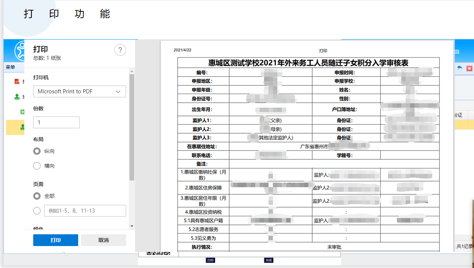
Task: Open the Microsoft Print to PDF printer dropdown
Action: coord(79,91)
